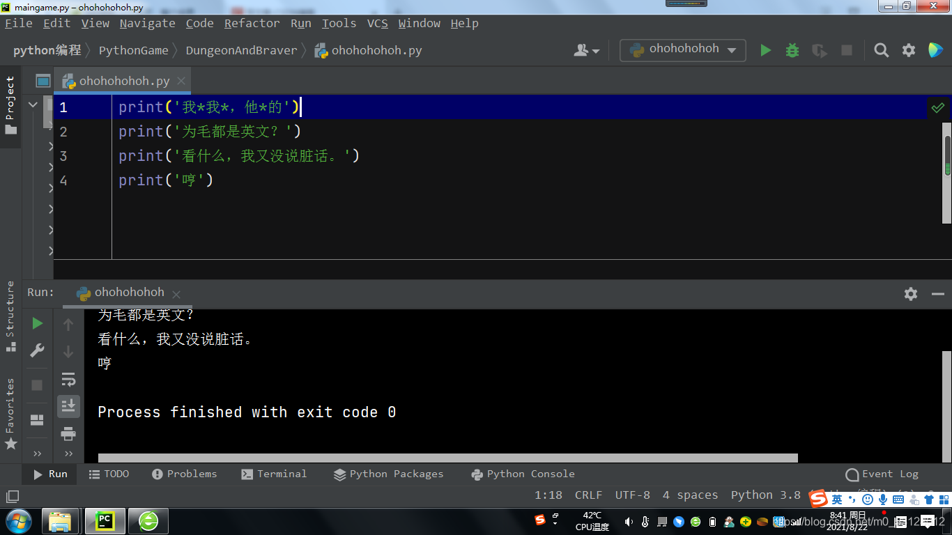The height and width of the screenshot is (535, 952).
Task: Change file encoding UTF-8 in status bar
Action: (x=633, y=495)
